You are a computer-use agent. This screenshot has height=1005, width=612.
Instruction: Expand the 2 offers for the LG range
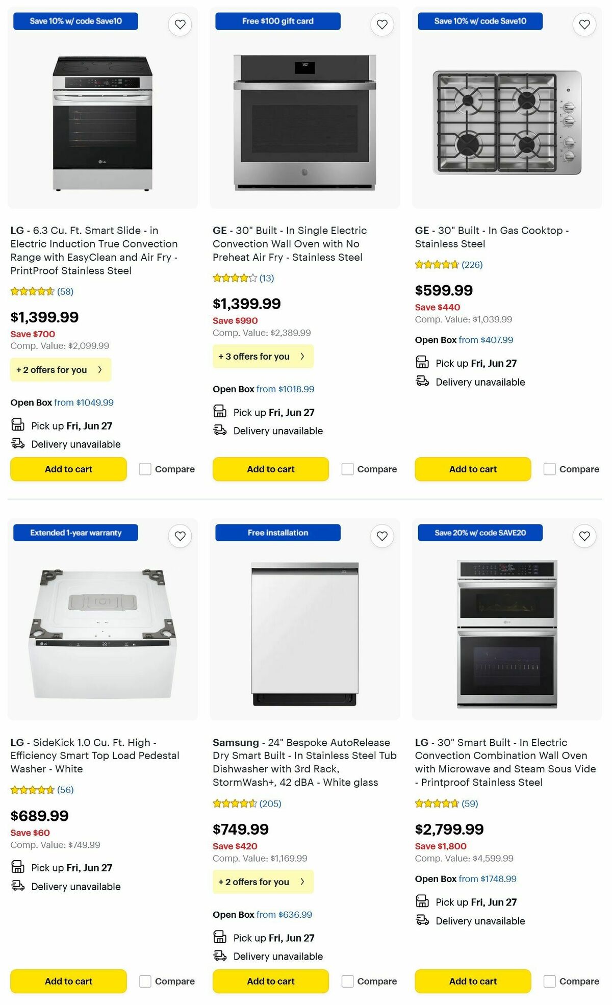[60, 369]
